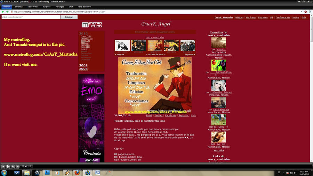The image size is (313, 176).
Task: Open Windows Explorer from the taskbar
Action: (27, 173)
